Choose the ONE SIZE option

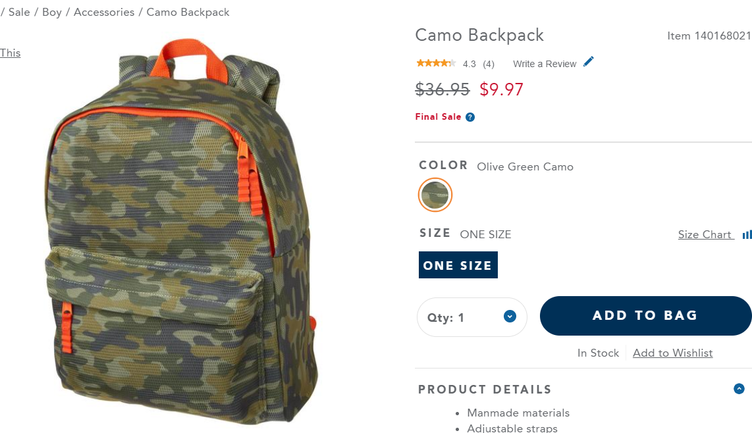pyautogui.click(x=458, y=265)
